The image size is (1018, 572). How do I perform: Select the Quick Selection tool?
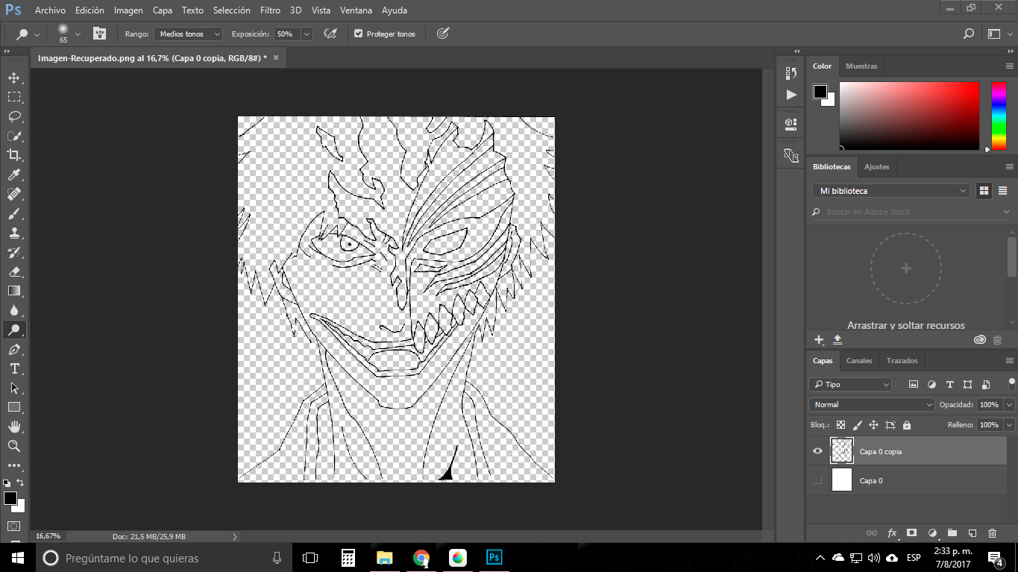[14, 136]
